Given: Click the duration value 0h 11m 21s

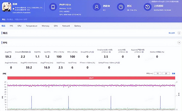Looking at the screenshot, I should (132, 10).
